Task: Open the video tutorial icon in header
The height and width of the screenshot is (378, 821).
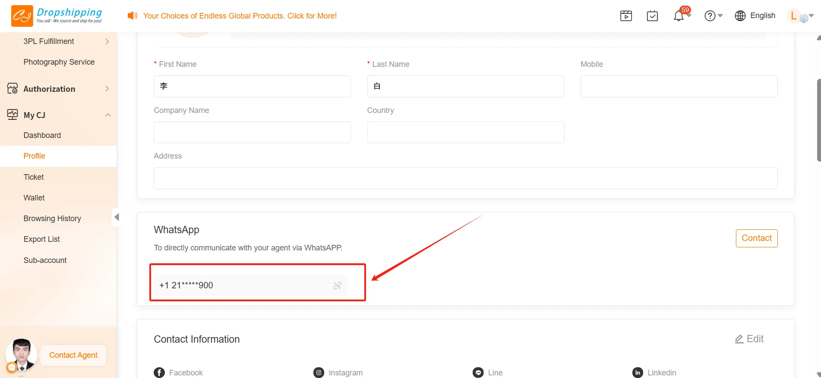Action: (626, 16)
